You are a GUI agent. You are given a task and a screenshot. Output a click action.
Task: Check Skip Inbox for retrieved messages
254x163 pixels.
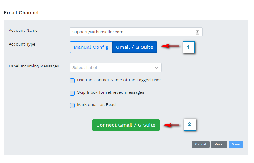[x=72, y=93]
